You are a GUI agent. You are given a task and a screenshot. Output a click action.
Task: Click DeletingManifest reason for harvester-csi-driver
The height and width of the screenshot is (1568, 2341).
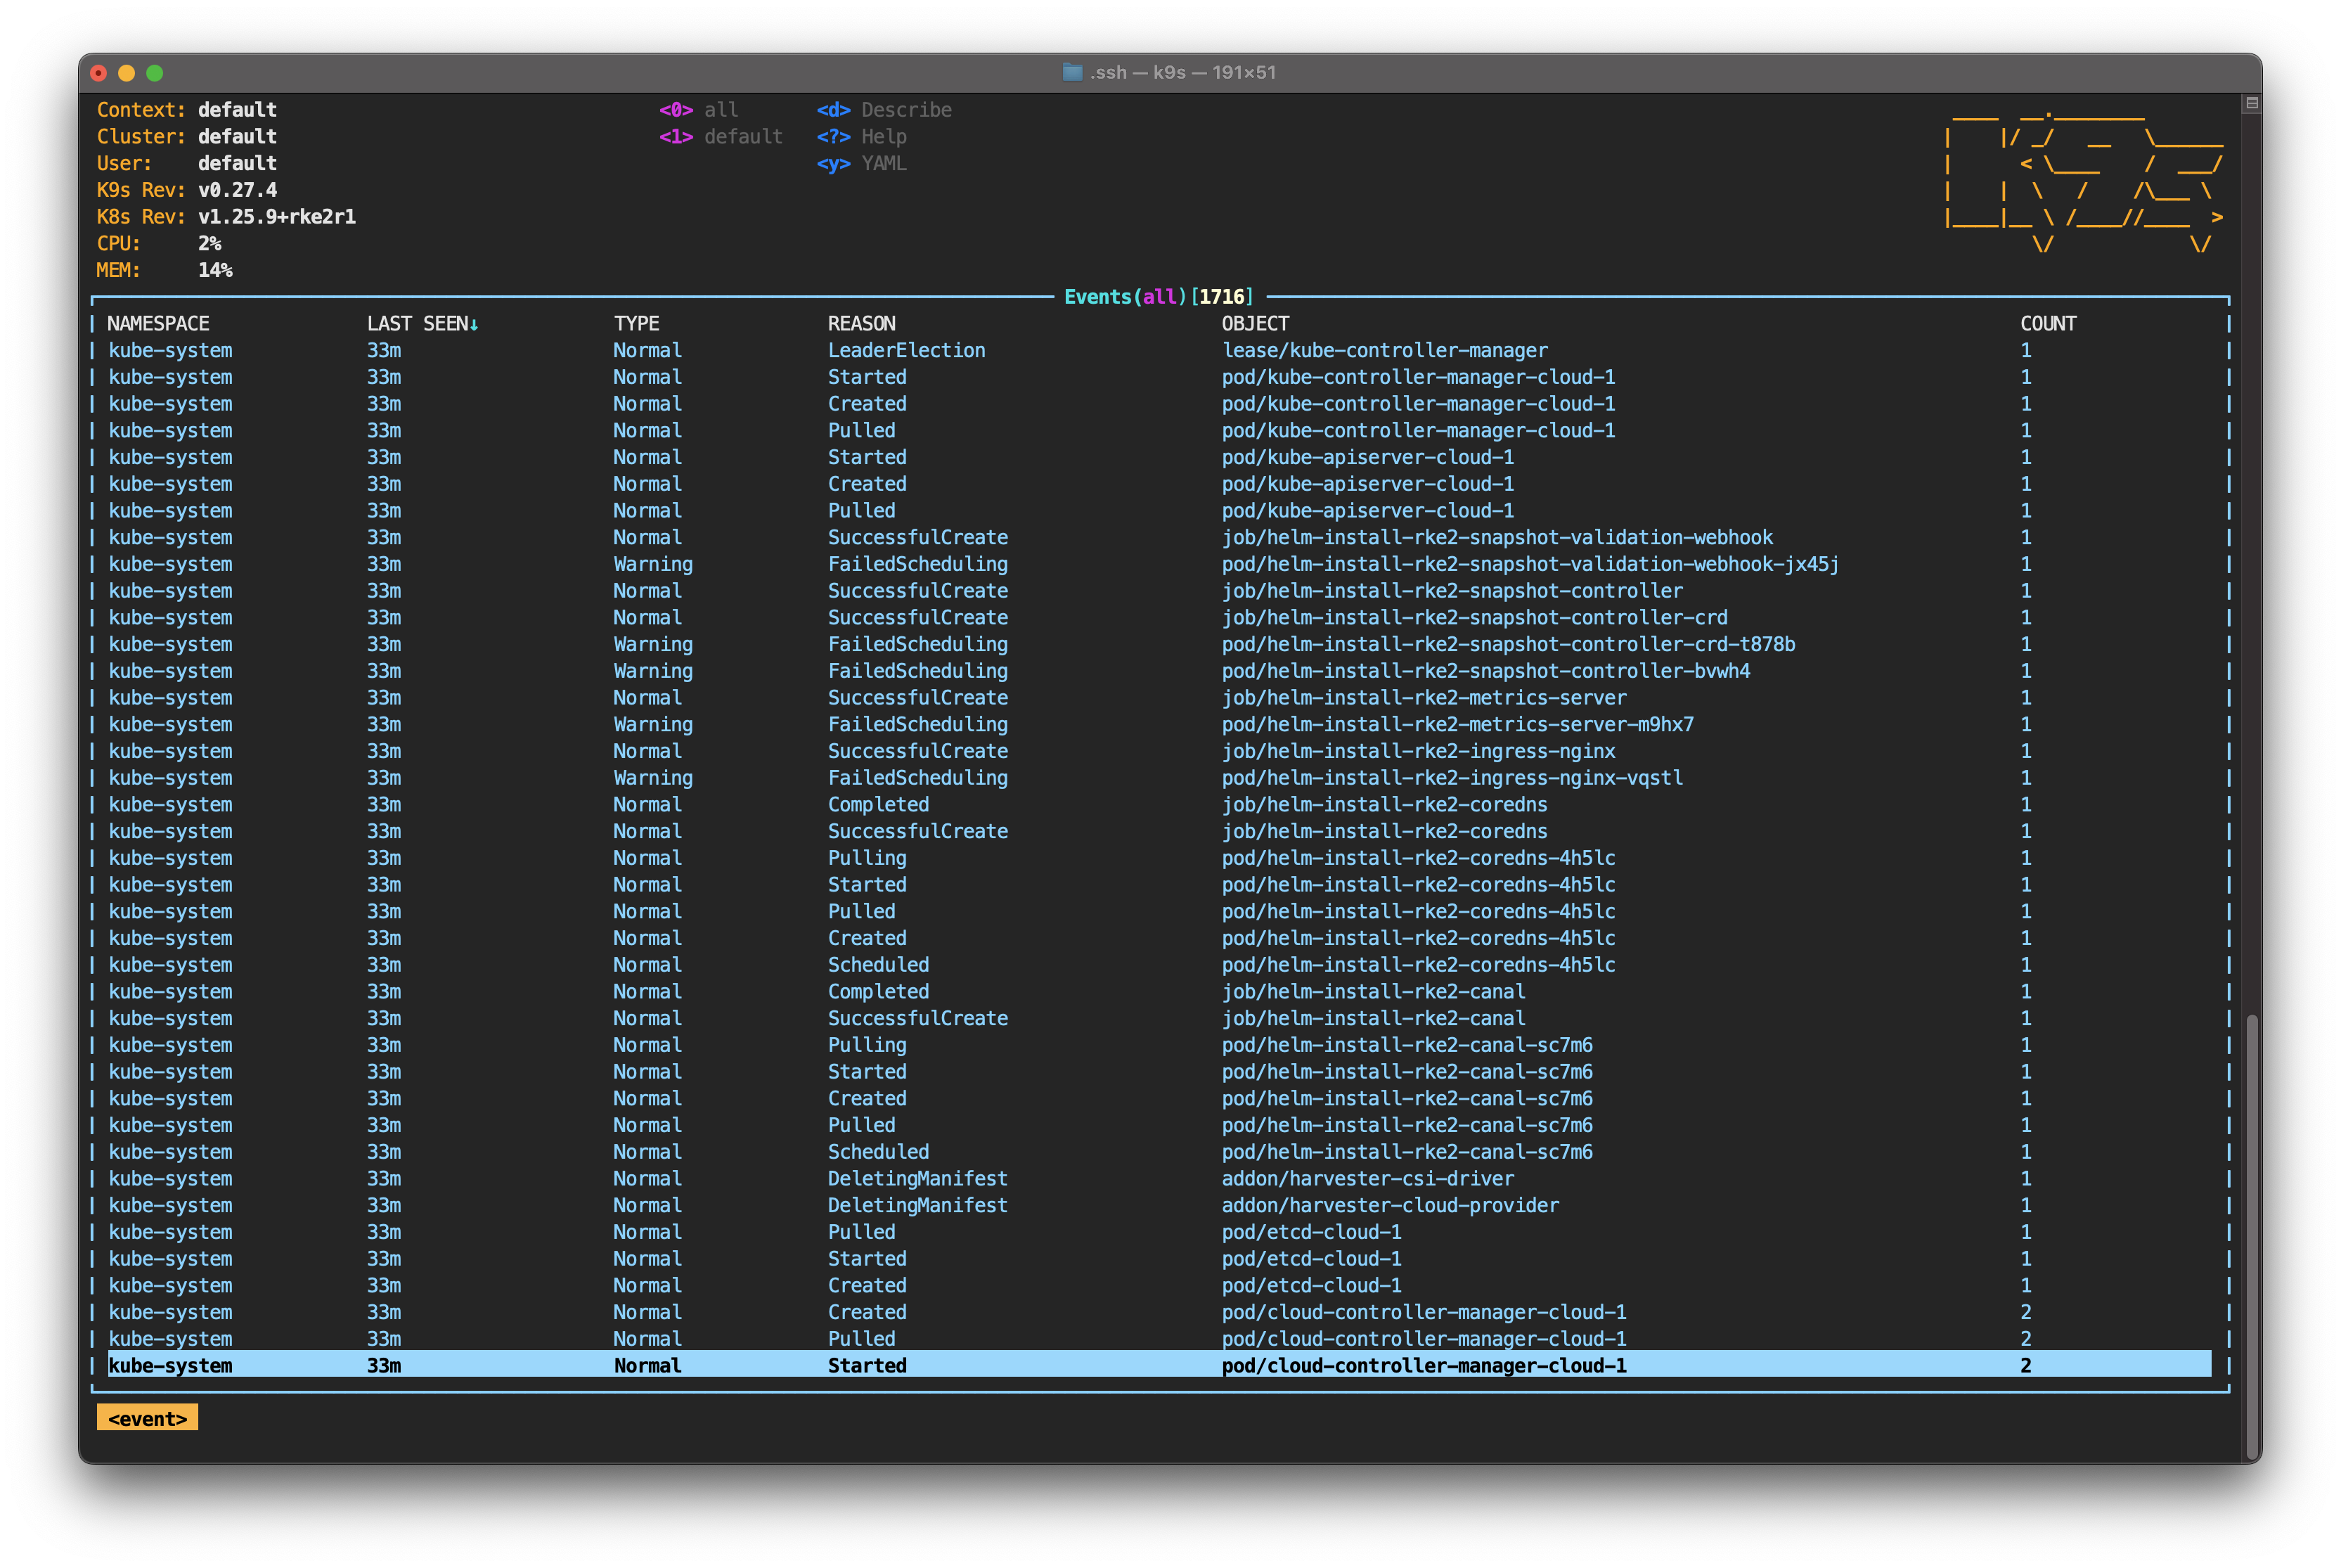(x=917, y=1178)
